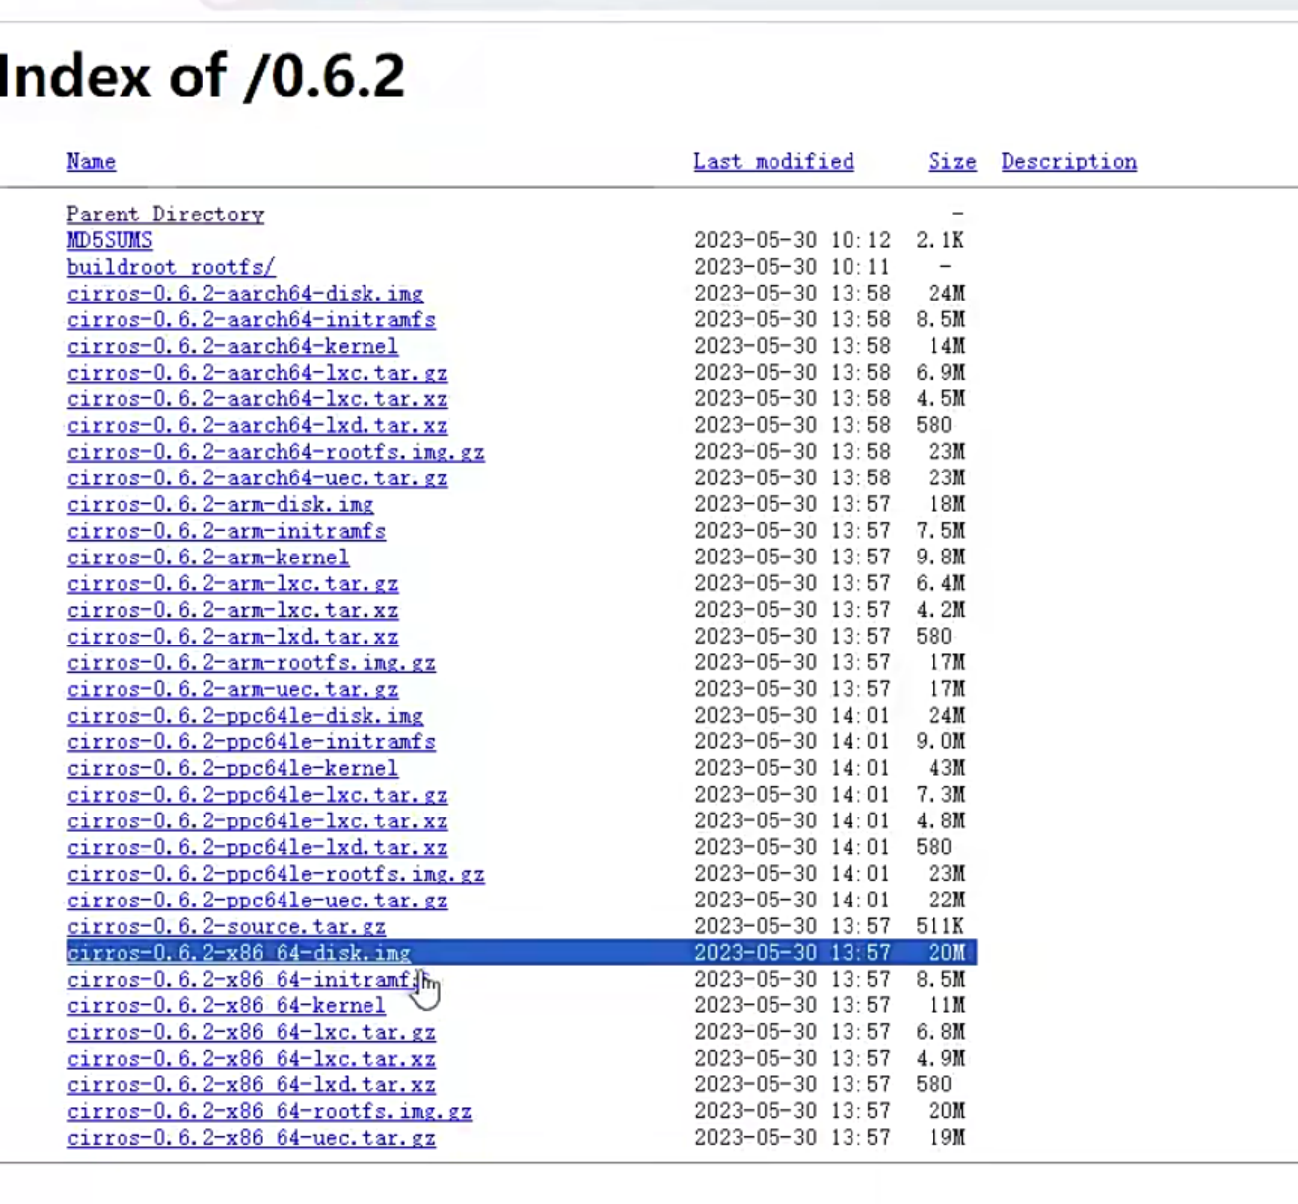Open cirros-0.6.2-arm-initramfs link
Viewport: 1298px width, 1204px height.
coord(226,531)
